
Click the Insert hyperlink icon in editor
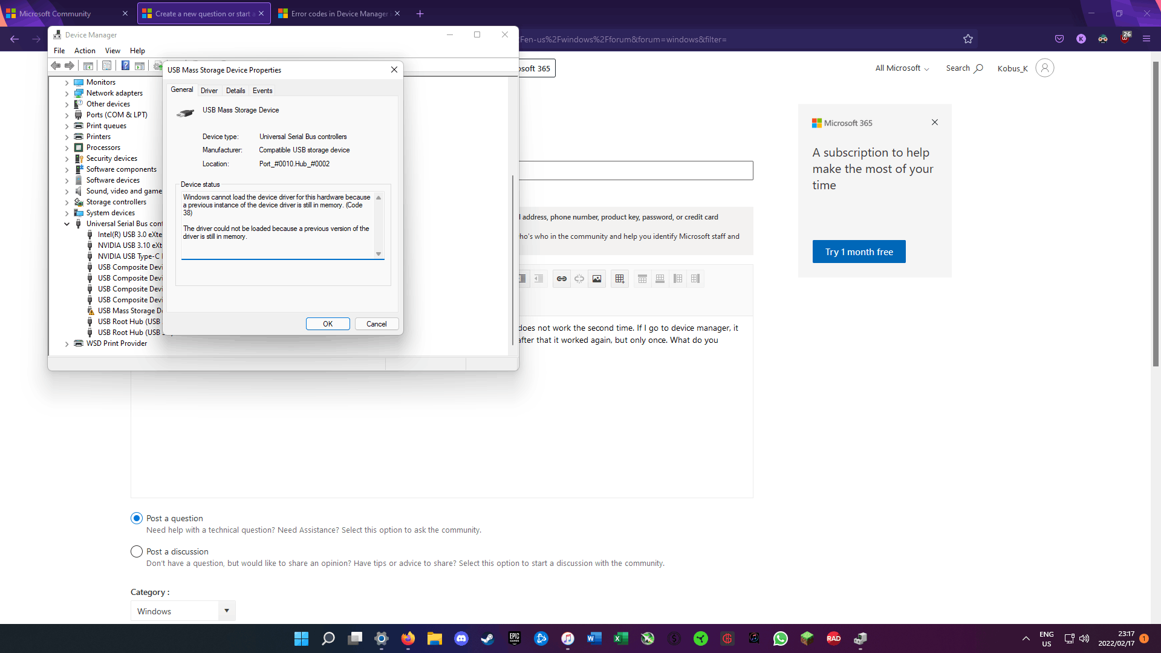[561, 279]
